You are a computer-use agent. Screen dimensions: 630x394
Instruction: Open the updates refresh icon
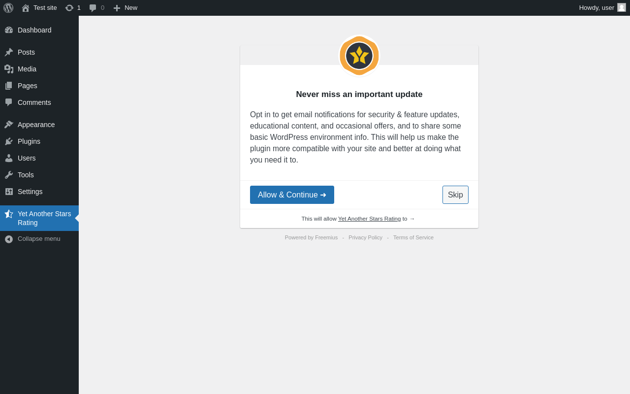pos(69,8)
